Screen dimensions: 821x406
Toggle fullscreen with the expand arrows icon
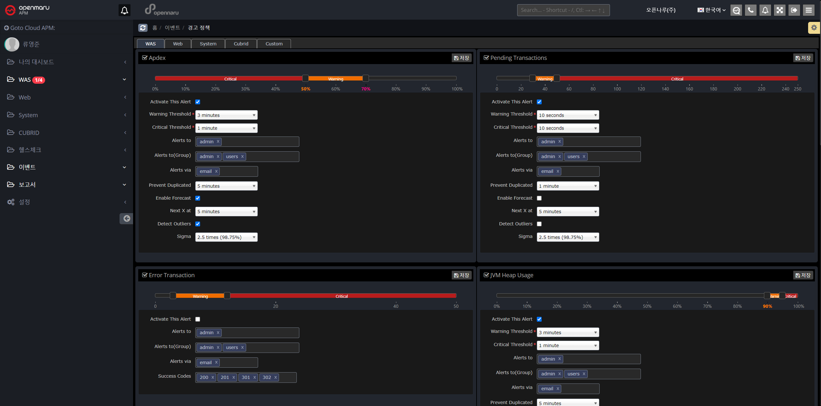pyautogui.click(x=779, y=10)
